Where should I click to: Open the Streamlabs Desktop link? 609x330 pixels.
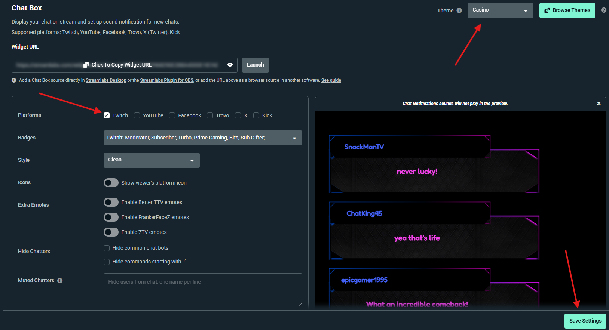click(x=106, y=80)
